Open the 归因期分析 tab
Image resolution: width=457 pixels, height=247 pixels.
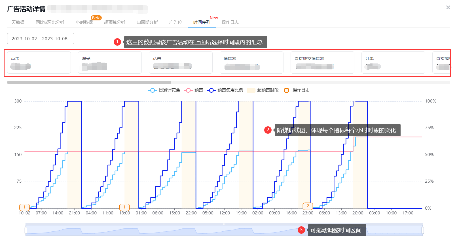[x=147, y=22]
